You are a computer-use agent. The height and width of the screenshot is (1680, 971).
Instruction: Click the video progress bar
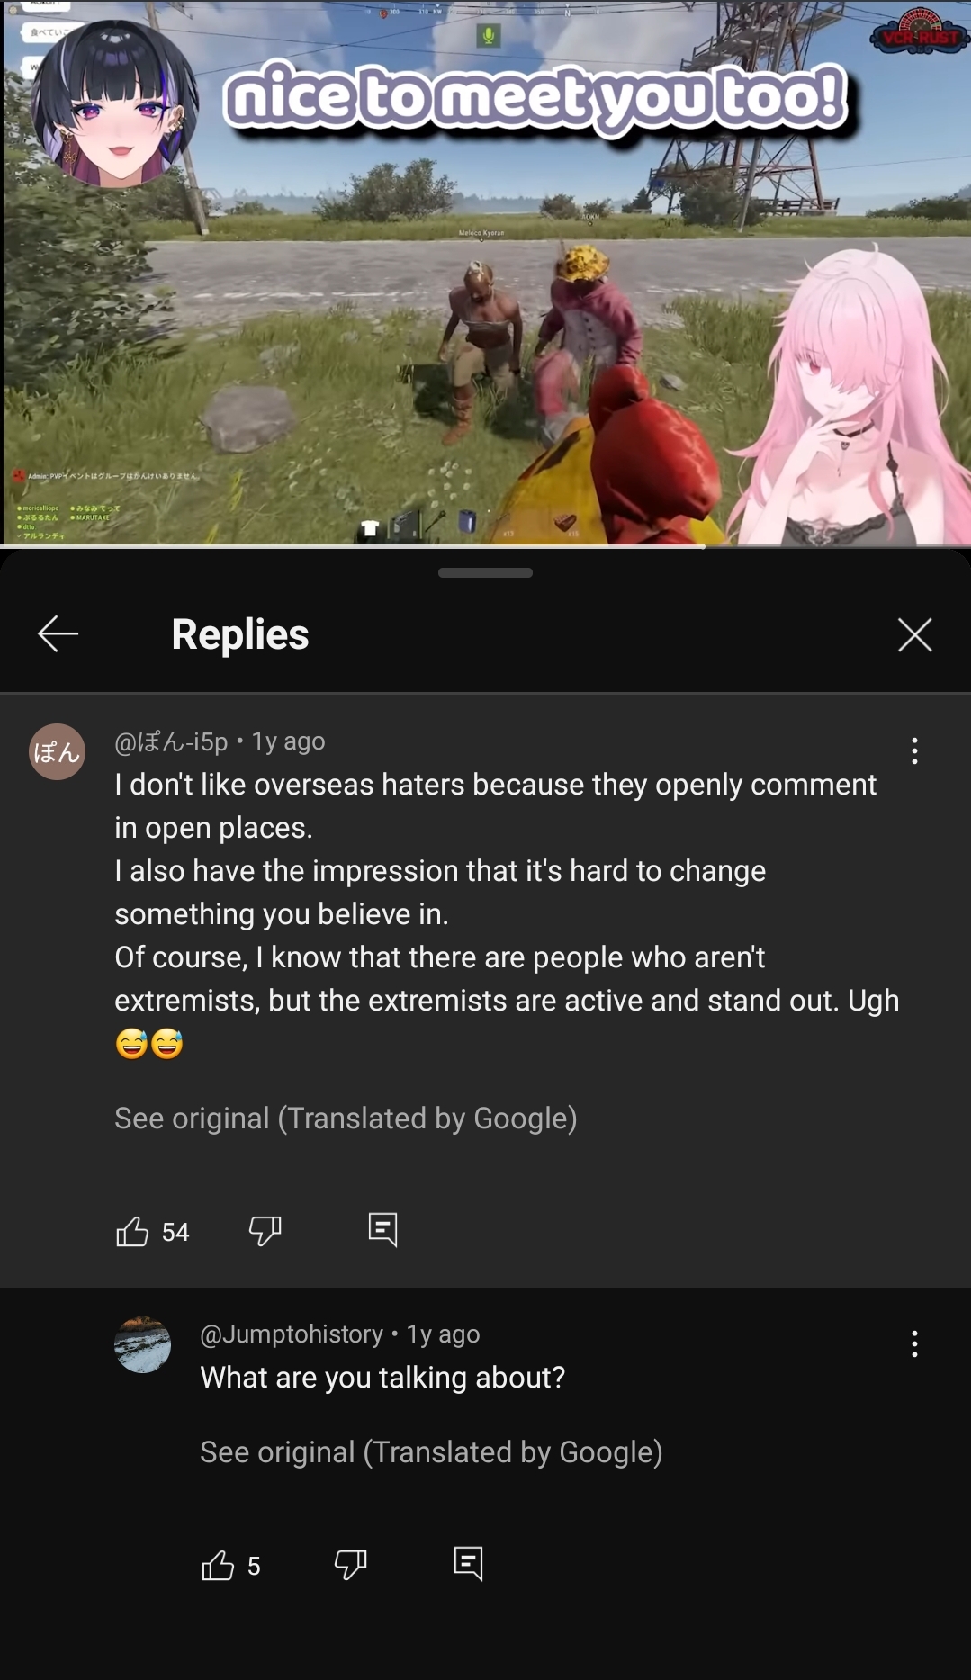pyautogui.click(x=485, y=545)
